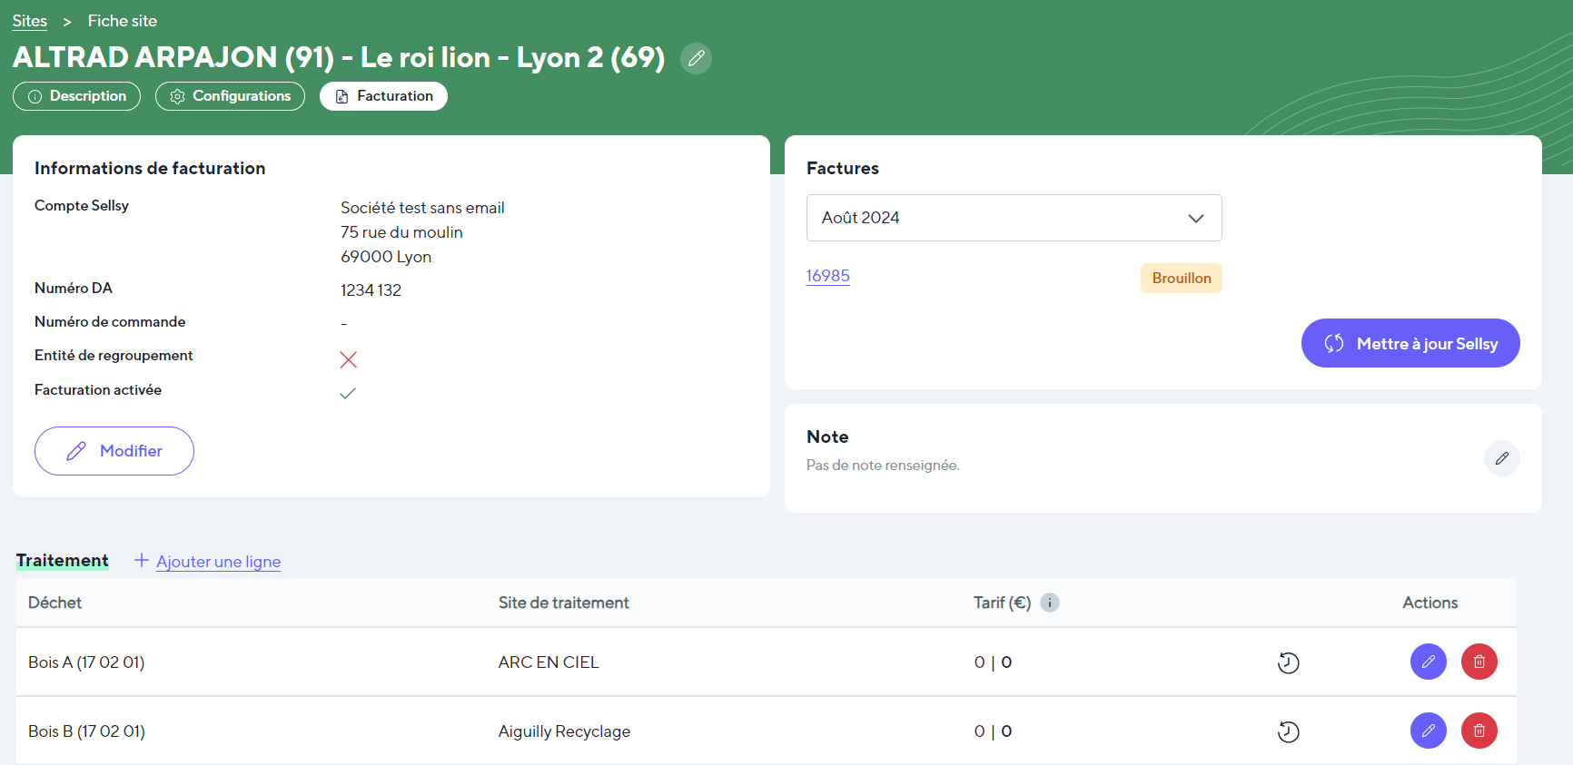Image resolution: width=1573 pixels, height=765 pixels.
Task: Click the Facturation activée checkmark
Action: (348, 393)
